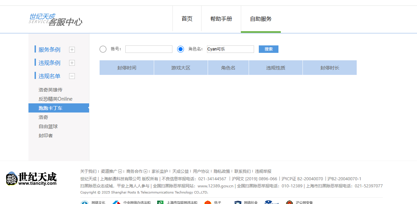
Task: Focus the 角色名 field containing Cyan可乐
Action: coord(230,49)
